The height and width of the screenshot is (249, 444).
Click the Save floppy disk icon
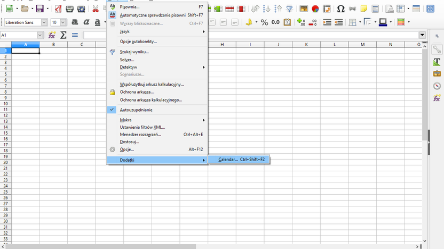pos(39,9)
